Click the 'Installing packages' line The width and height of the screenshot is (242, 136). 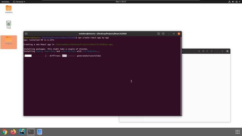(x=56, y=49)
